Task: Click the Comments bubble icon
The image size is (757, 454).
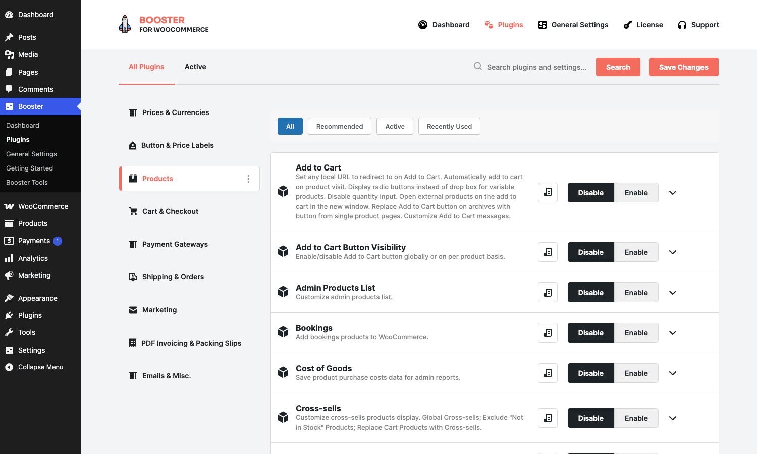Action: point(9,89)
